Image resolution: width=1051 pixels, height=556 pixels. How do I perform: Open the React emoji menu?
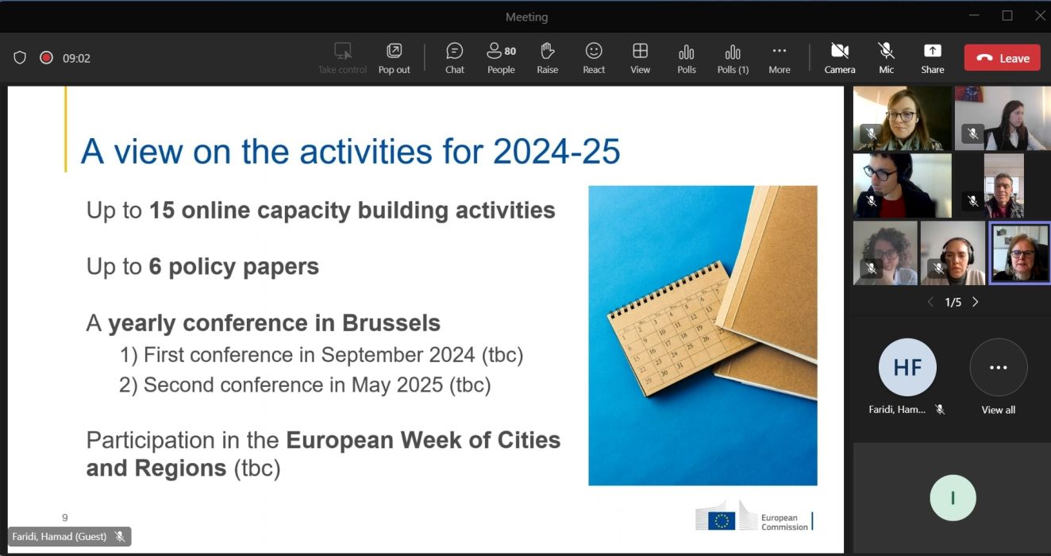point(594,58)
